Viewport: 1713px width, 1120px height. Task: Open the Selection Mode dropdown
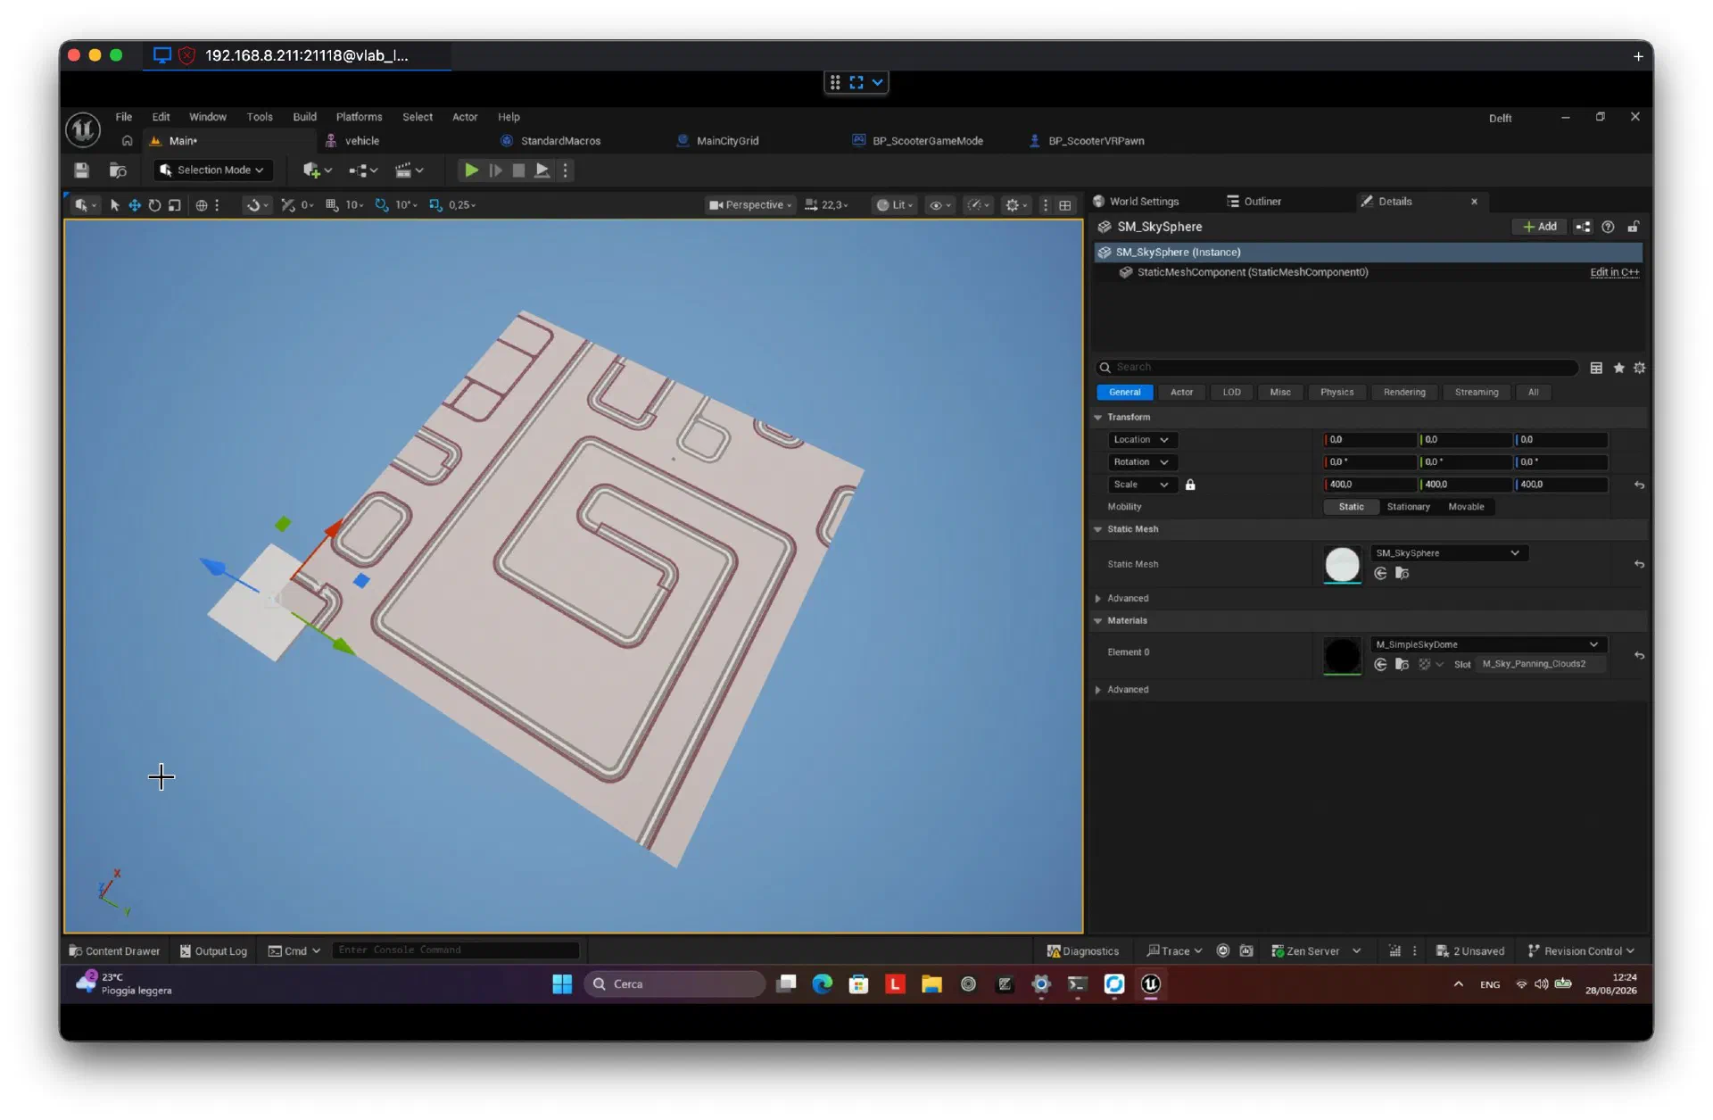[x=212, y=170]
